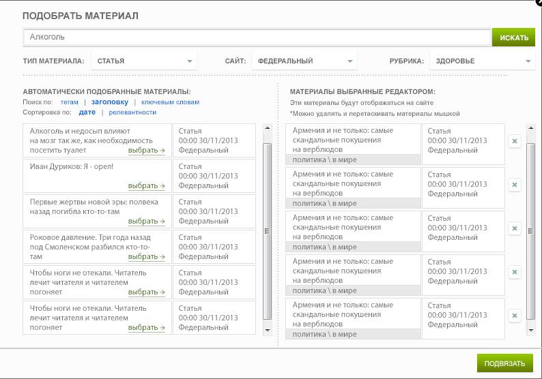Remove the fourth editor-selected material
This screenshot has height=379, width=542.
(x=515, y=272)
